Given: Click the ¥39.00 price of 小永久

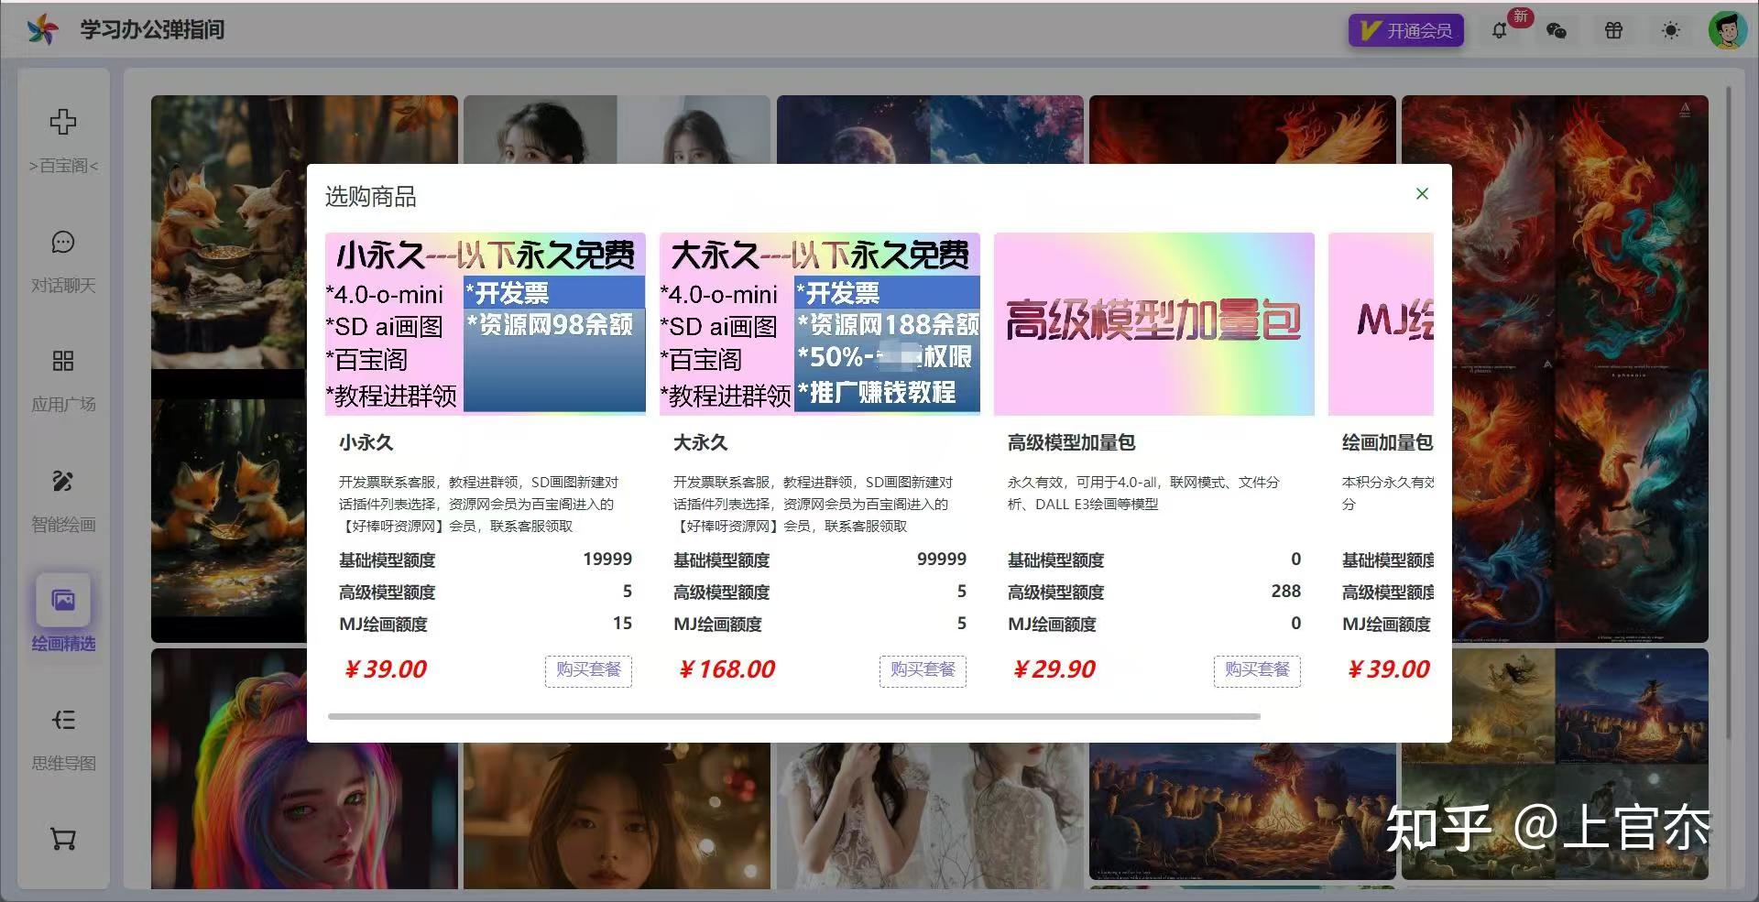Looking at the screenshot, I should click(x=385, y=669).
